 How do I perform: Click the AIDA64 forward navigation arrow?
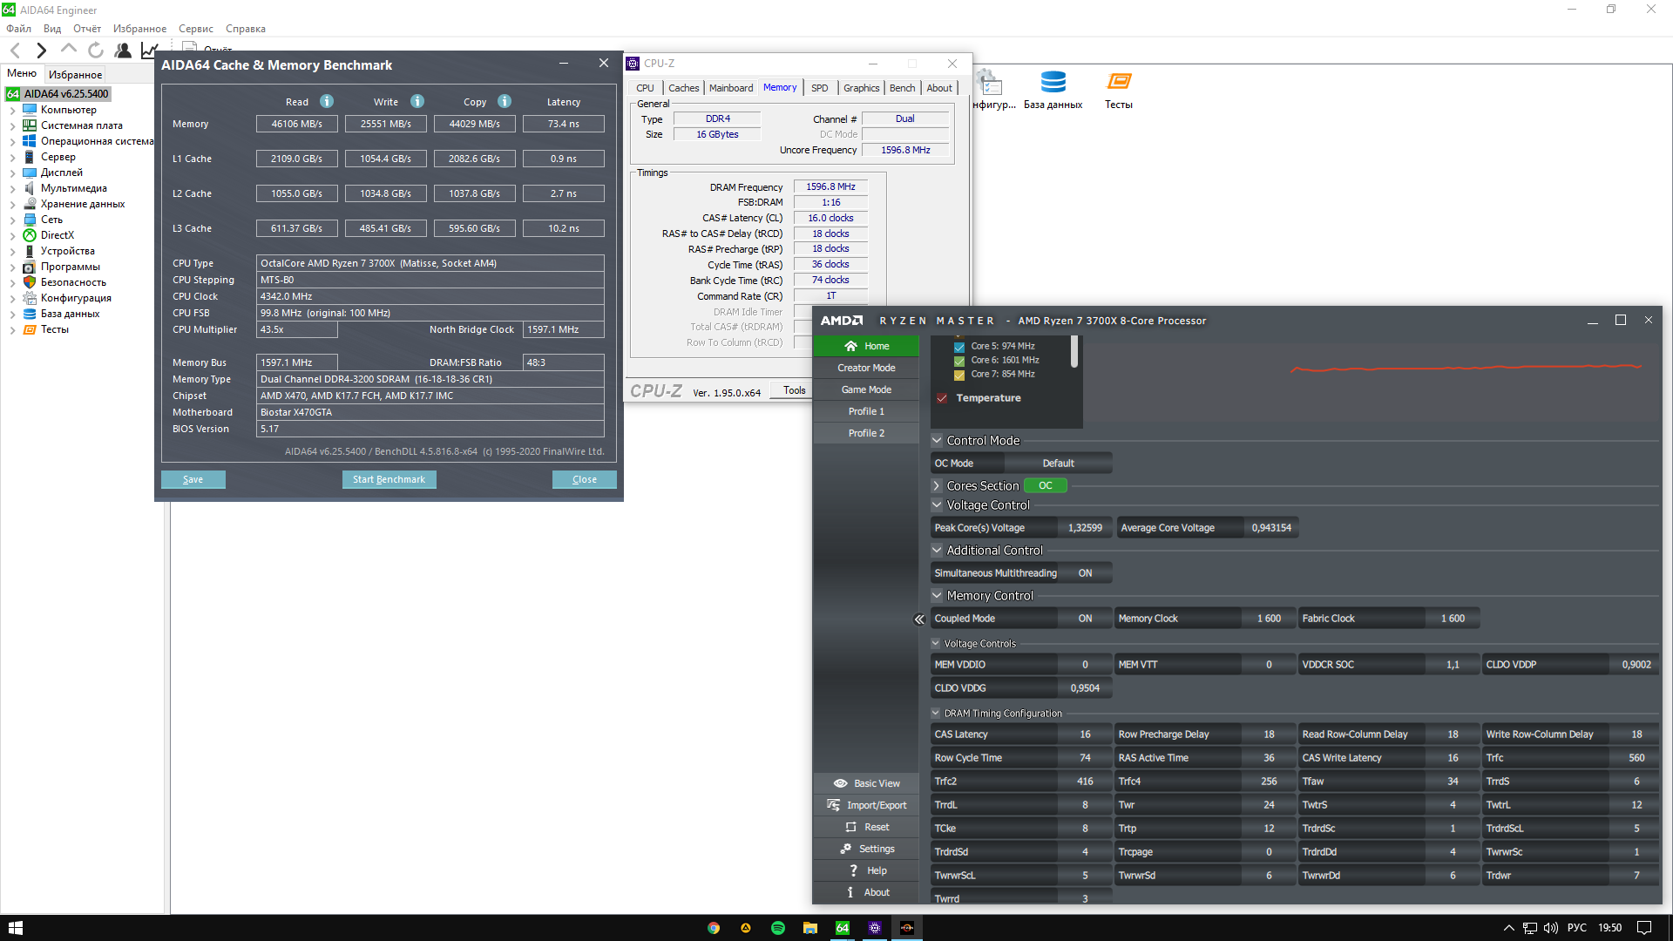(41, 51)
